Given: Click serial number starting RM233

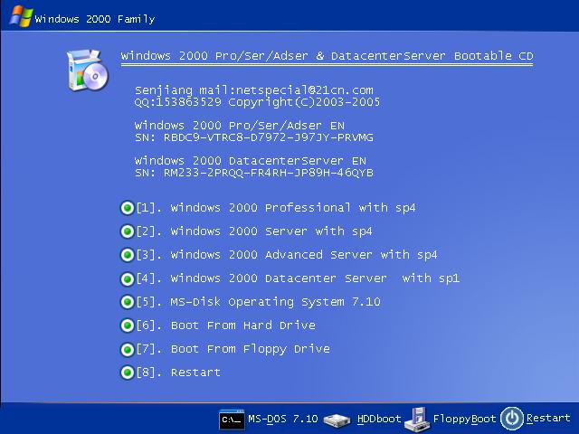Looking at the screenshot, I should [x=269, y=173].
